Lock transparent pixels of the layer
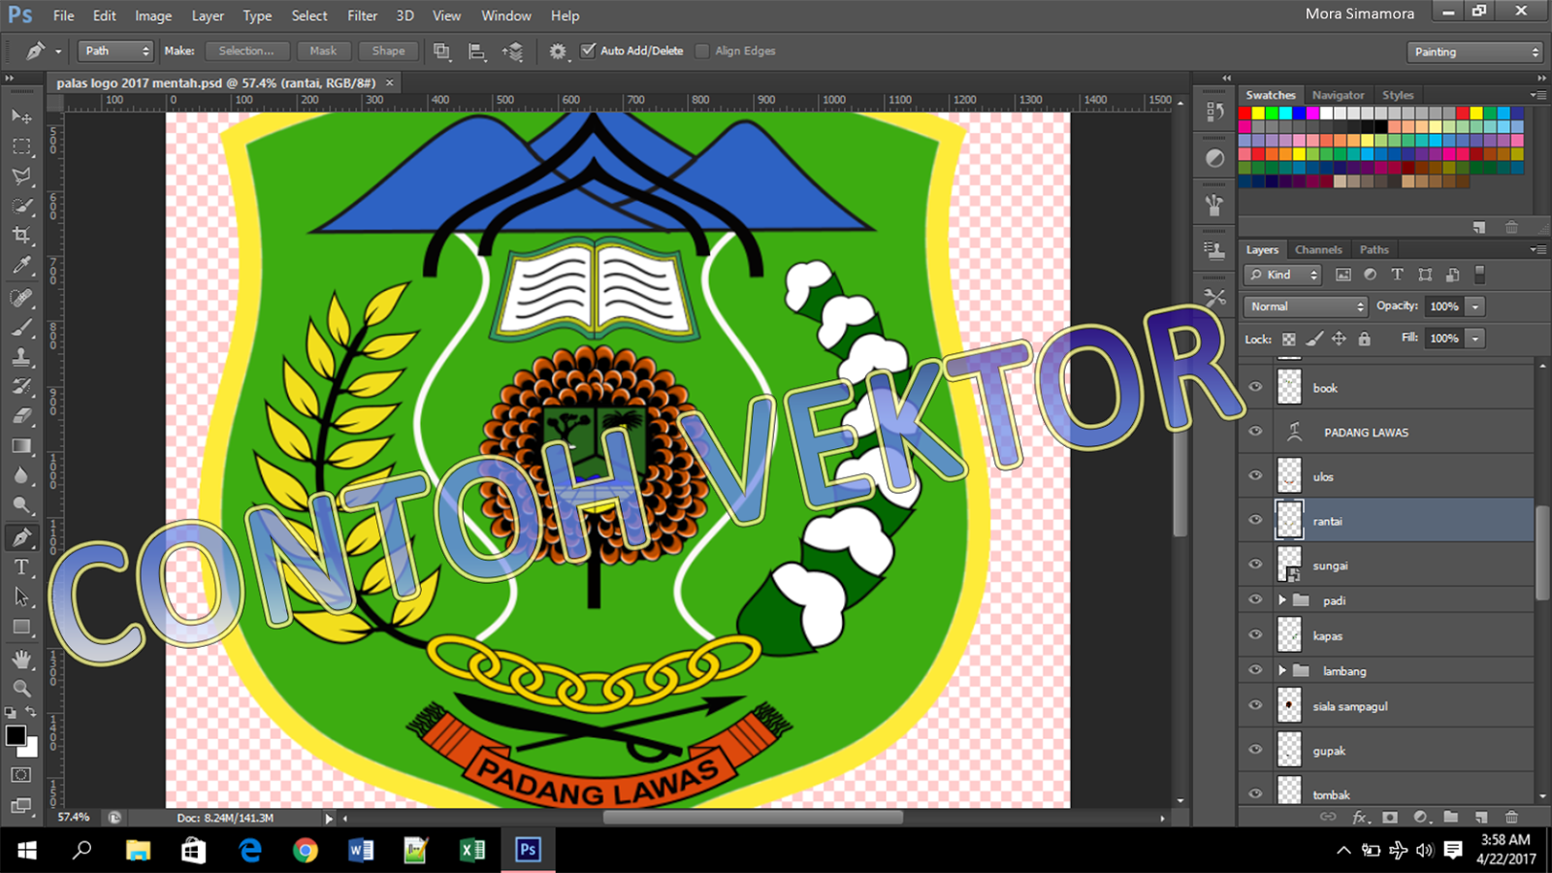The image size is (1552, 873). point(1289,339)
